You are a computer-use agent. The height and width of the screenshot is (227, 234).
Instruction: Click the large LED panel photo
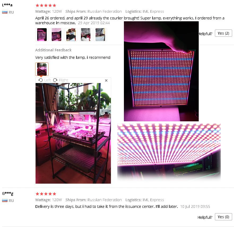(161, 71)
